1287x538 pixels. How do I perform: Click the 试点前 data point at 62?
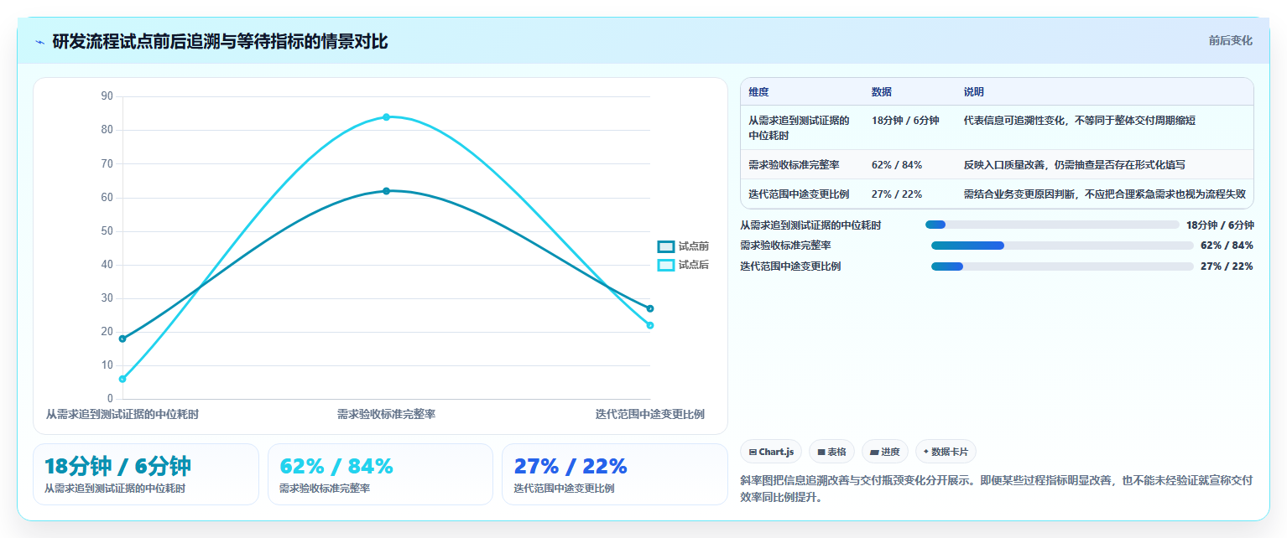coord(386,191)
